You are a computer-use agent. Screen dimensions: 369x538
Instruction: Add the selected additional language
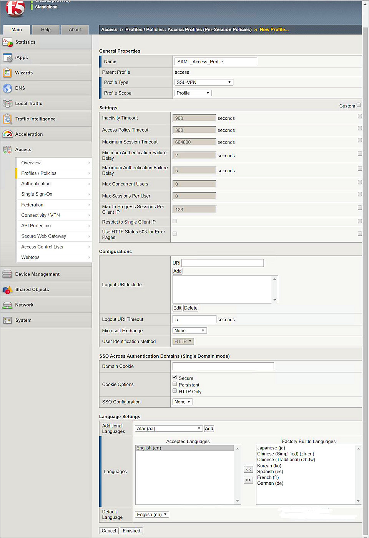[x=209, y=428]
